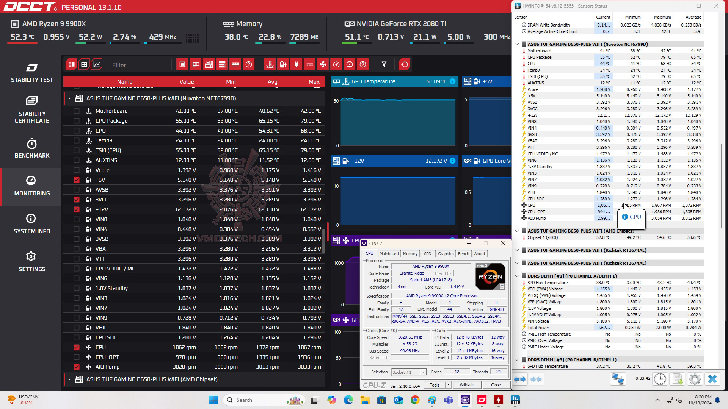Open the Stability Test section
The height and width of the screenshot is (409, 728).
(32, 73)
